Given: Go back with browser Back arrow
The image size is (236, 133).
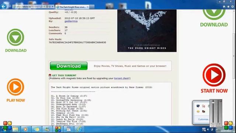Looking at the screenshot, I should (3, 7).
